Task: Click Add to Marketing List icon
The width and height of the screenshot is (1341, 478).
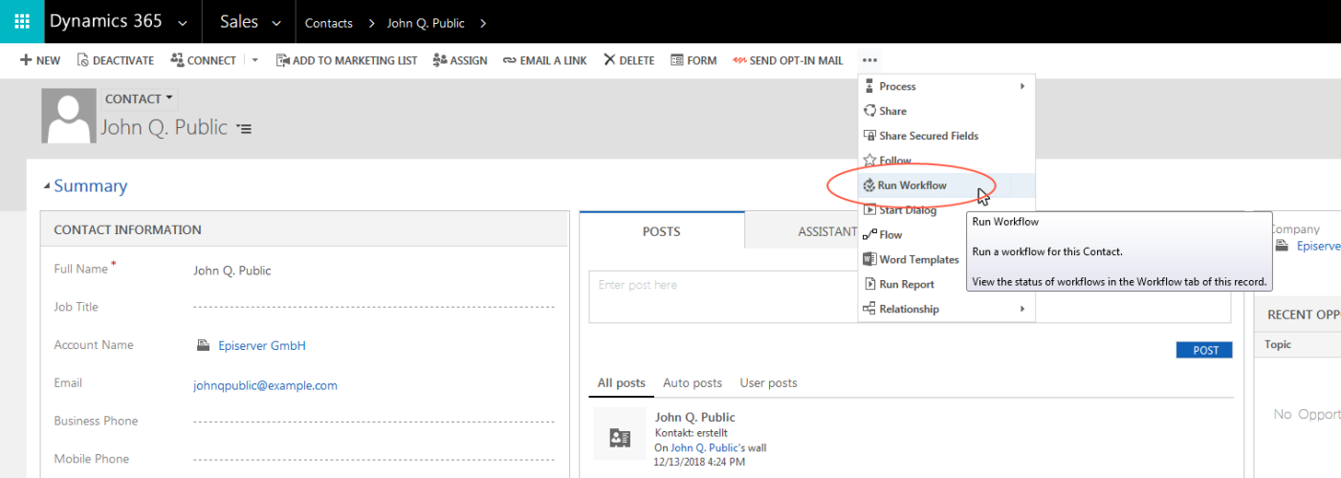Action: [x=283, y=60]
